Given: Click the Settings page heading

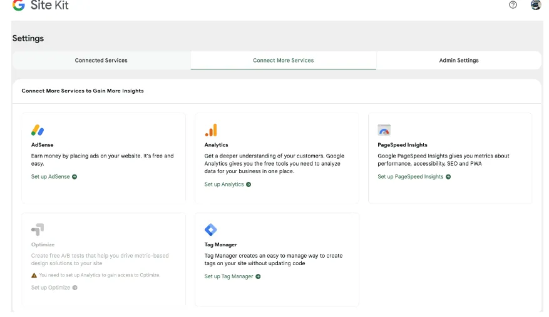Looking at the screenshot, I should point(28,39).
